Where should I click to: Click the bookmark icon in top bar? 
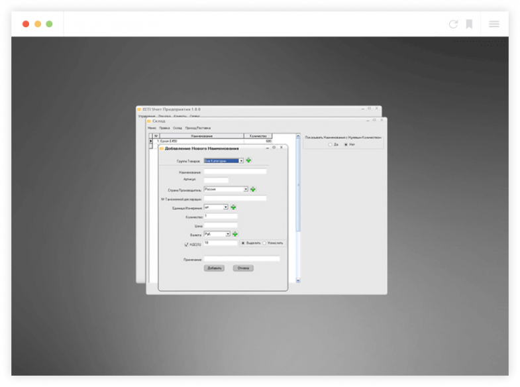click(x=469, y=24)
